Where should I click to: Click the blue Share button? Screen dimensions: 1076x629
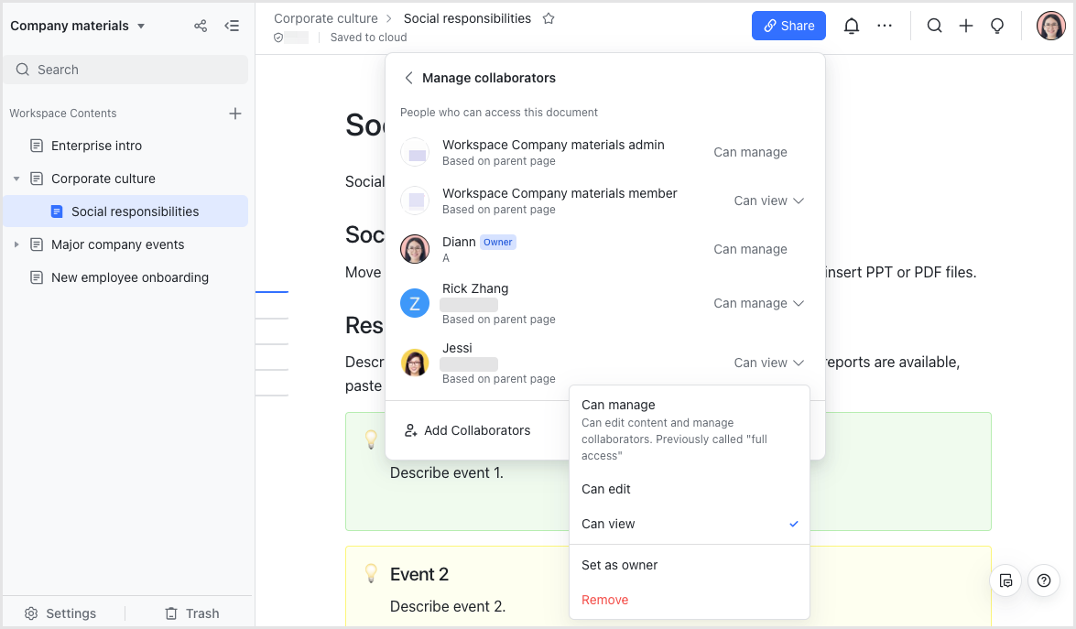788,26
